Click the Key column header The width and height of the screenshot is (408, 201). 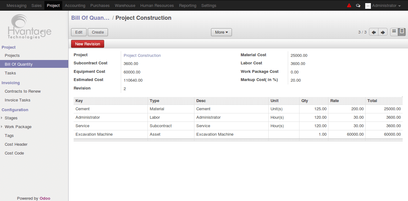click(111, 101)
